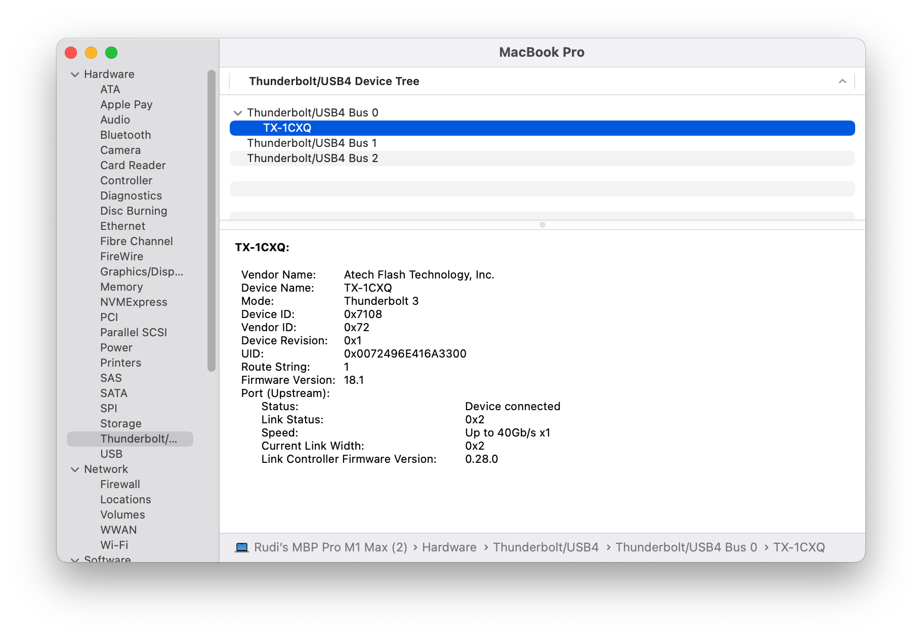Click the Device connected status text
The image size is (922, 637).
pyautogui.click(x=513, y=407)
